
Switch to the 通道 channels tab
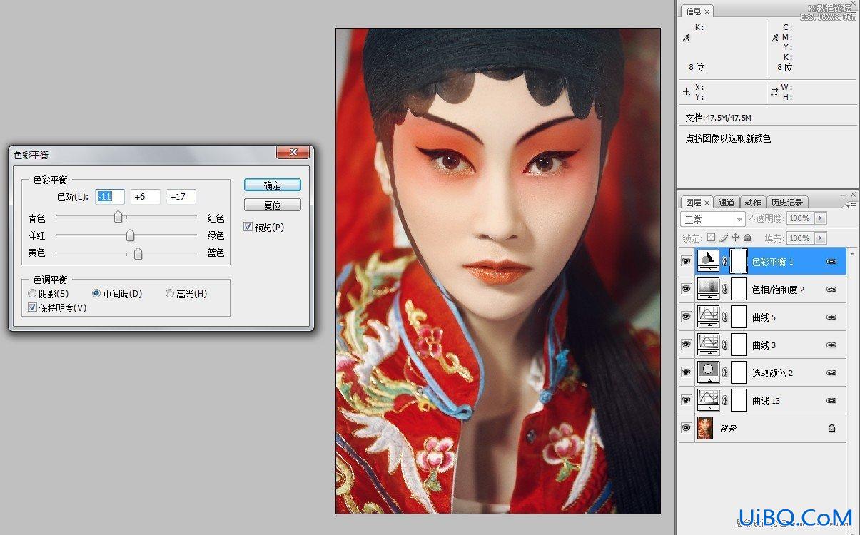coord(727,203)
